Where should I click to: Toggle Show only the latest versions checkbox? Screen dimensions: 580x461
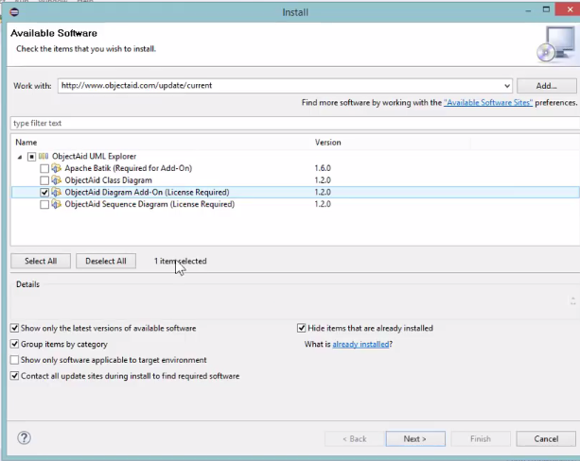(14, 328)
